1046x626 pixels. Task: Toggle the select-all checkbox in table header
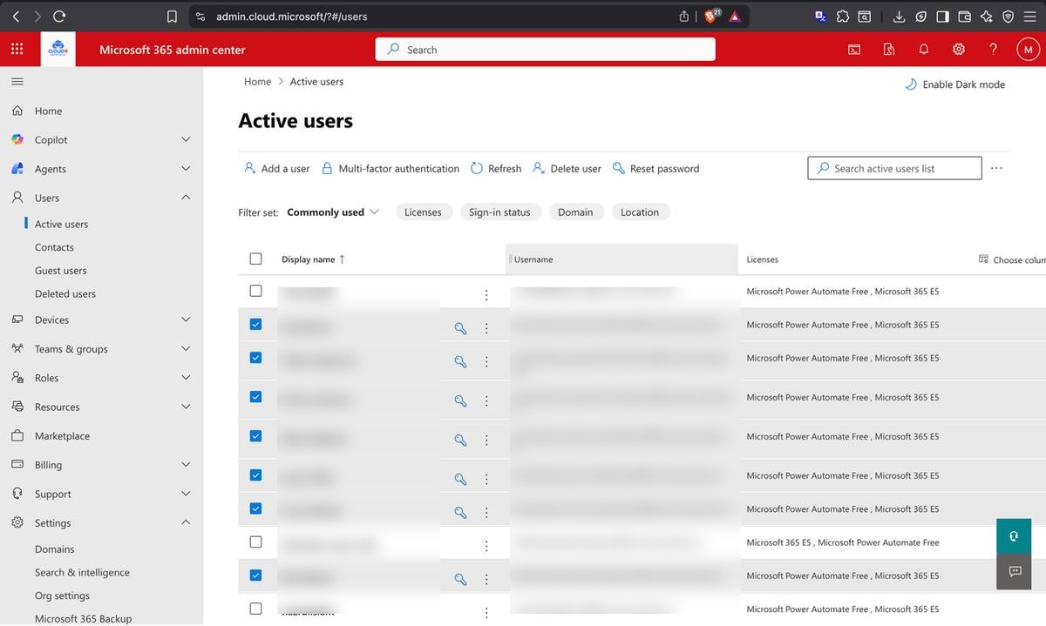coord(255,259)
